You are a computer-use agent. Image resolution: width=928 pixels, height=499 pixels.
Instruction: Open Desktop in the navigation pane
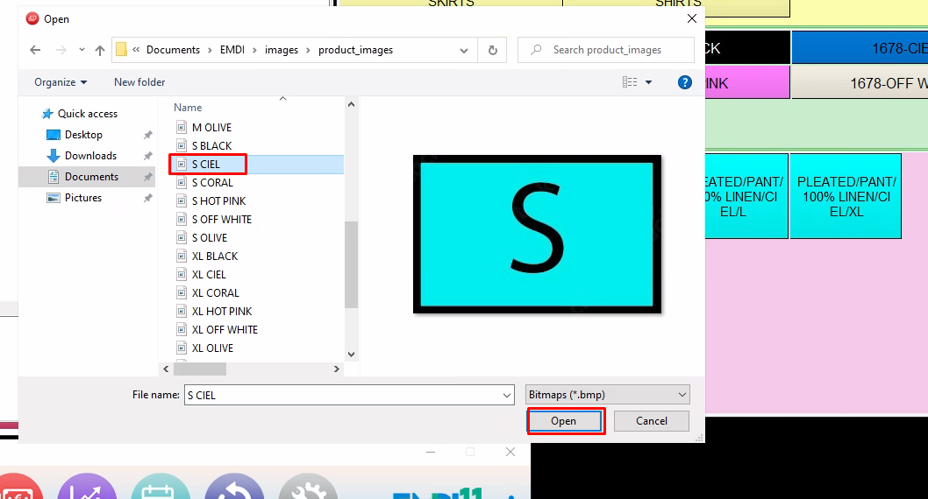pos(83,135)
